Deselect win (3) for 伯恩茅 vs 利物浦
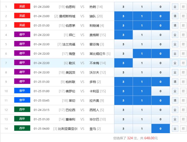This screenshot has height=142, width=187. pos(123,26)
